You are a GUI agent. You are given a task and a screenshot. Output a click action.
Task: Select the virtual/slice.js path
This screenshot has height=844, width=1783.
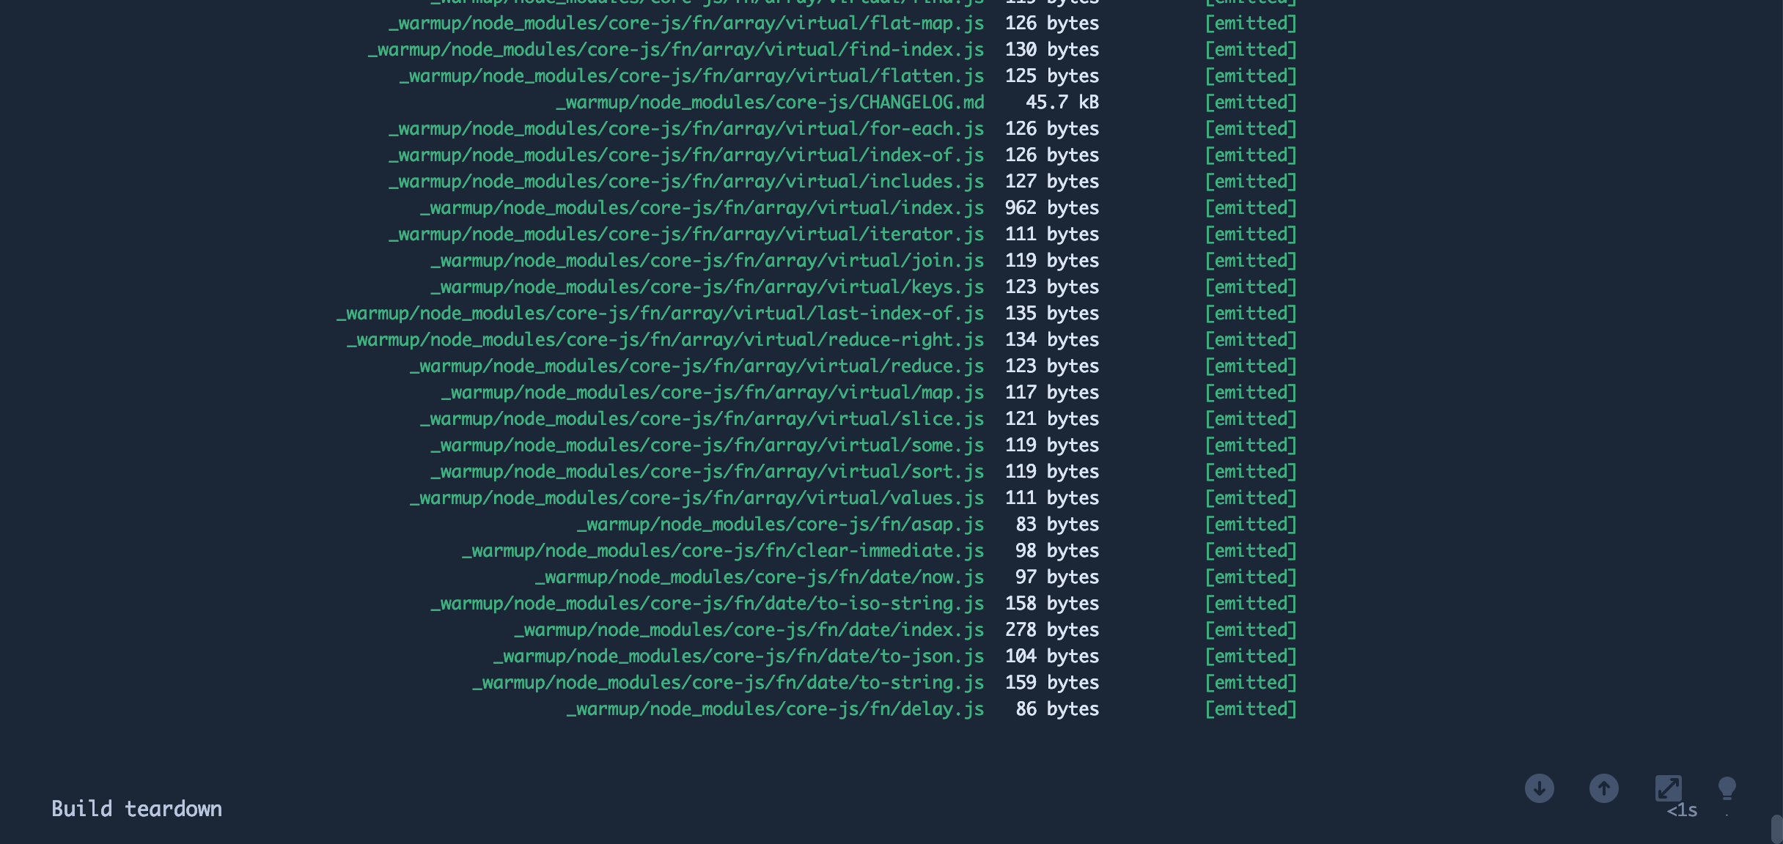[x=702, y=419]
